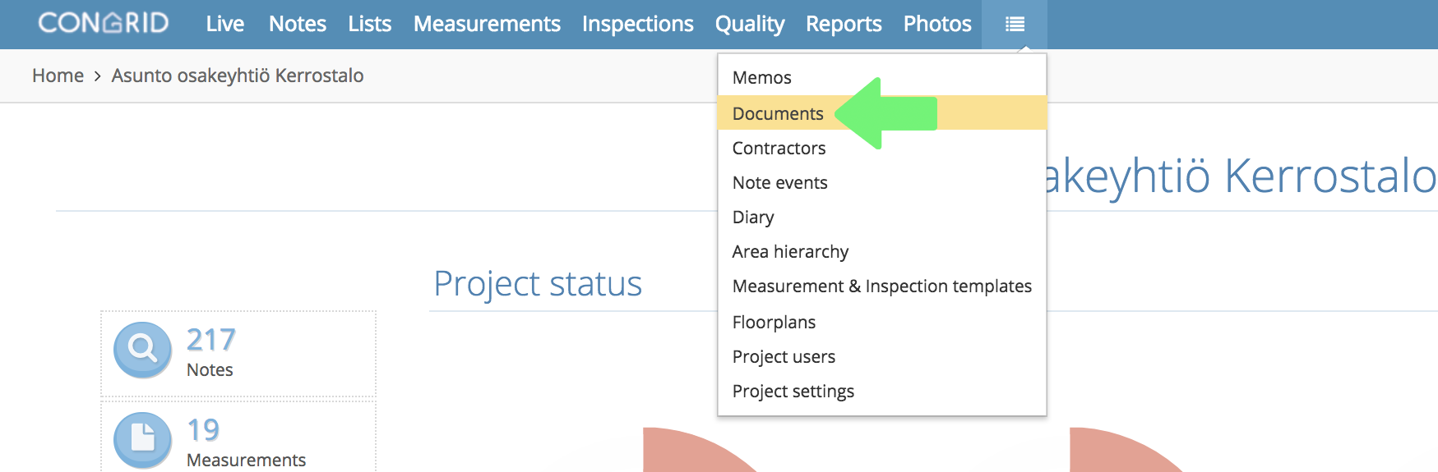Click the Congrid logo

104,23
